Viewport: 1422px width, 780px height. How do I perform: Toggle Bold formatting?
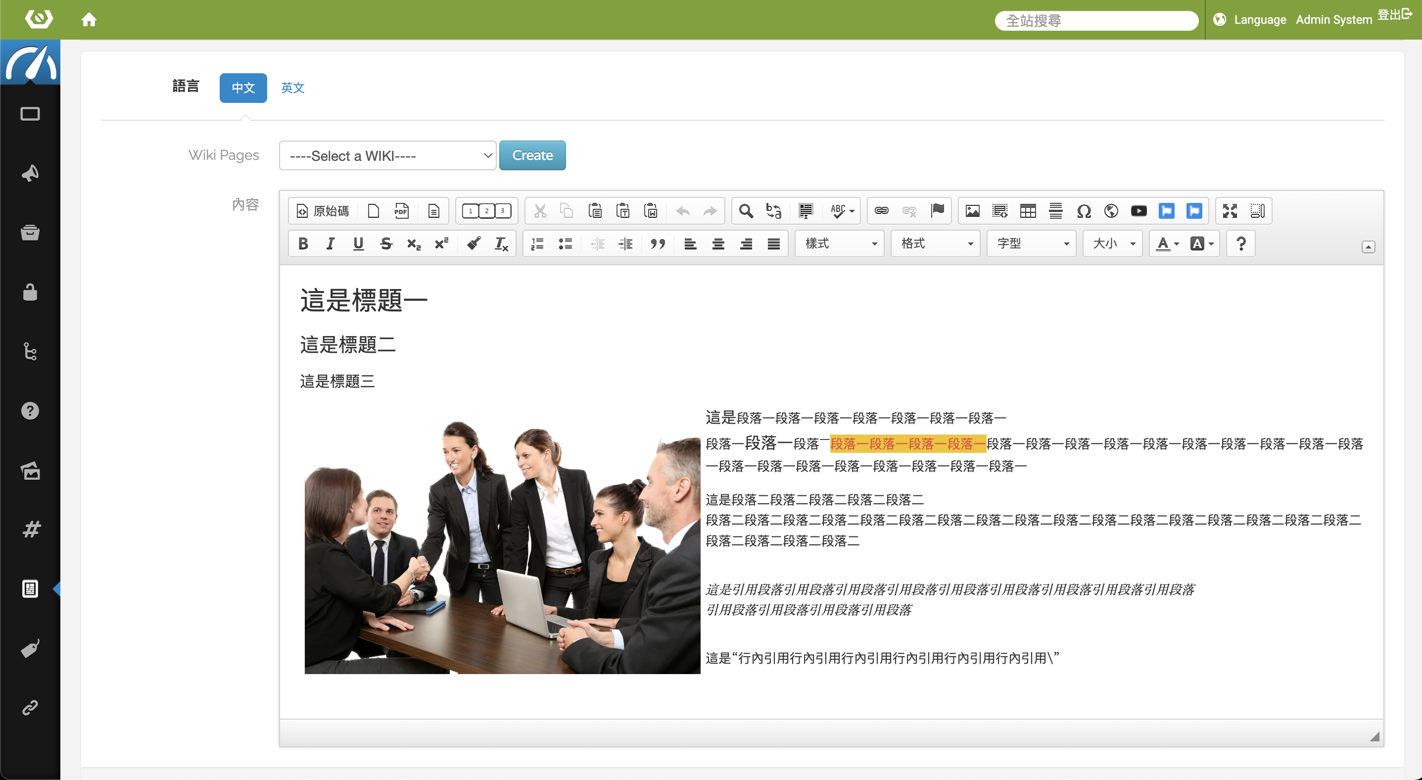tap(303, 244)
